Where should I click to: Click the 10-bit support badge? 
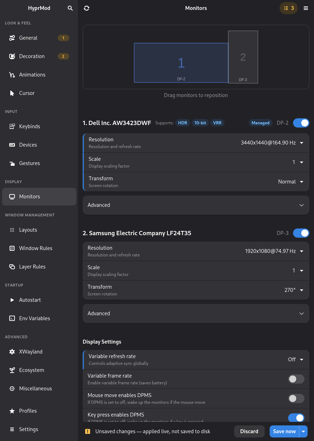(200, 123)
